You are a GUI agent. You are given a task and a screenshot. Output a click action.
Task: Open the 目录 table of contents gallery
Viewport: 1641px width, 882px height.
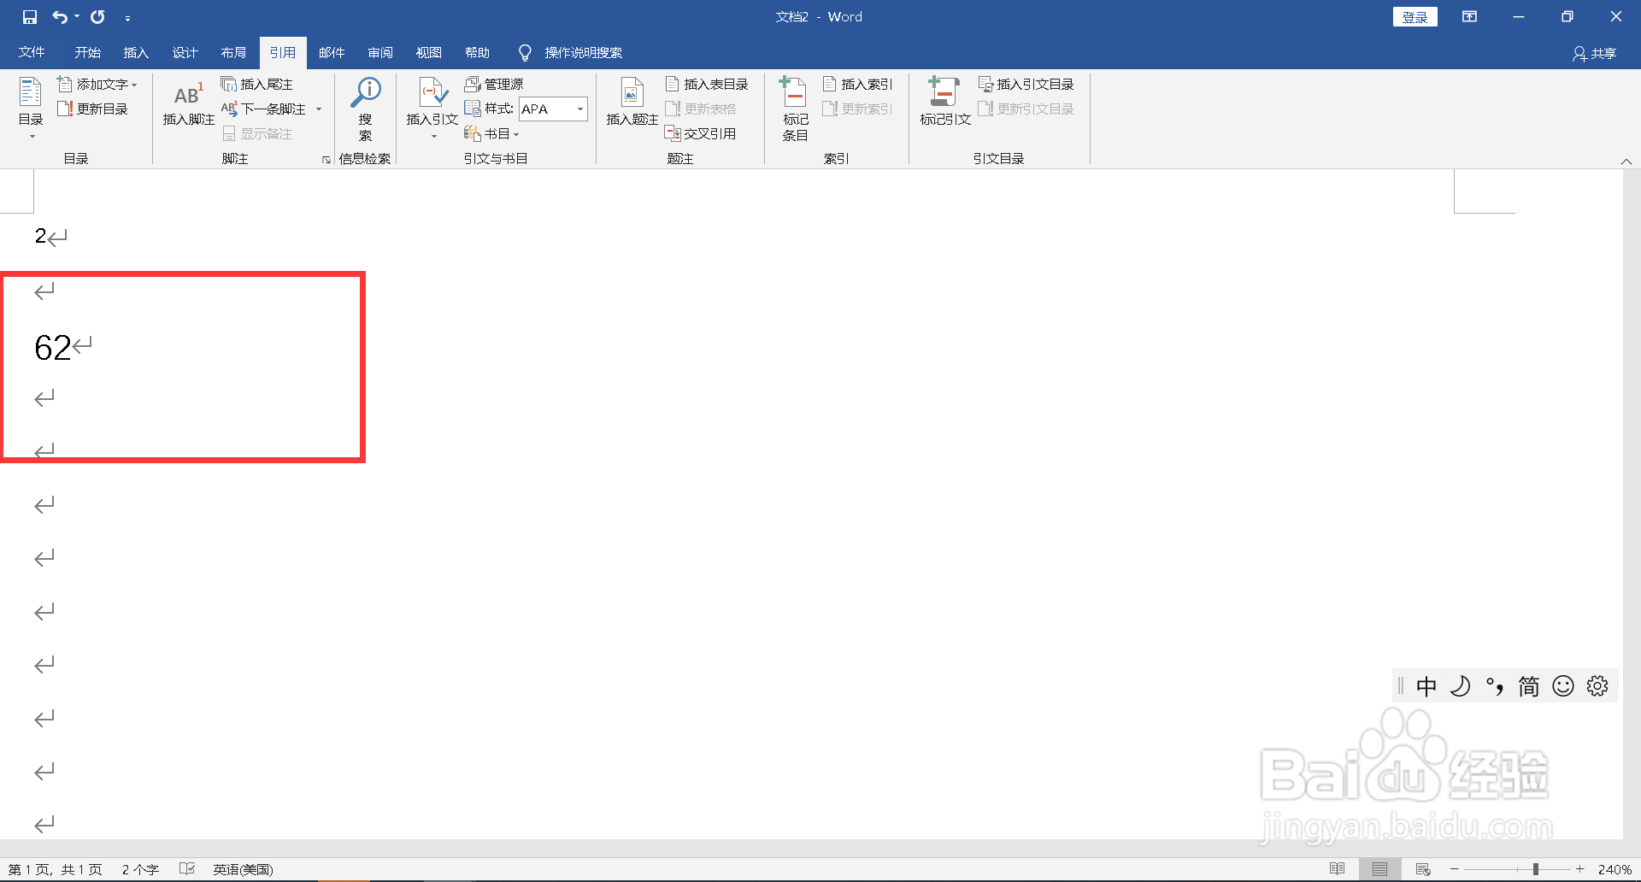pos(31,109)
